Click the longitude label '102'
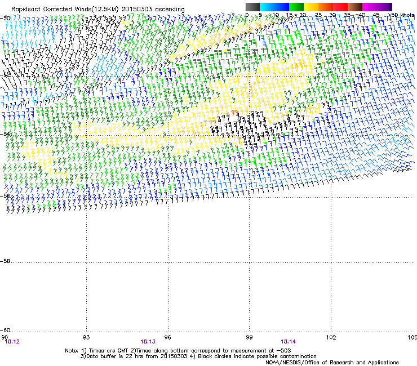Screen dimensions: 417x366 (x=331, y=337)
